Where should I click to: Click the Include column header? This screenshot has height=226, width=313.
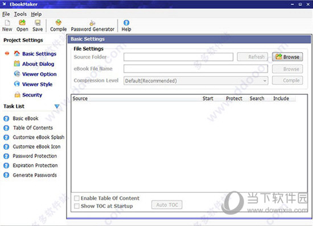[x=281, y=98]
